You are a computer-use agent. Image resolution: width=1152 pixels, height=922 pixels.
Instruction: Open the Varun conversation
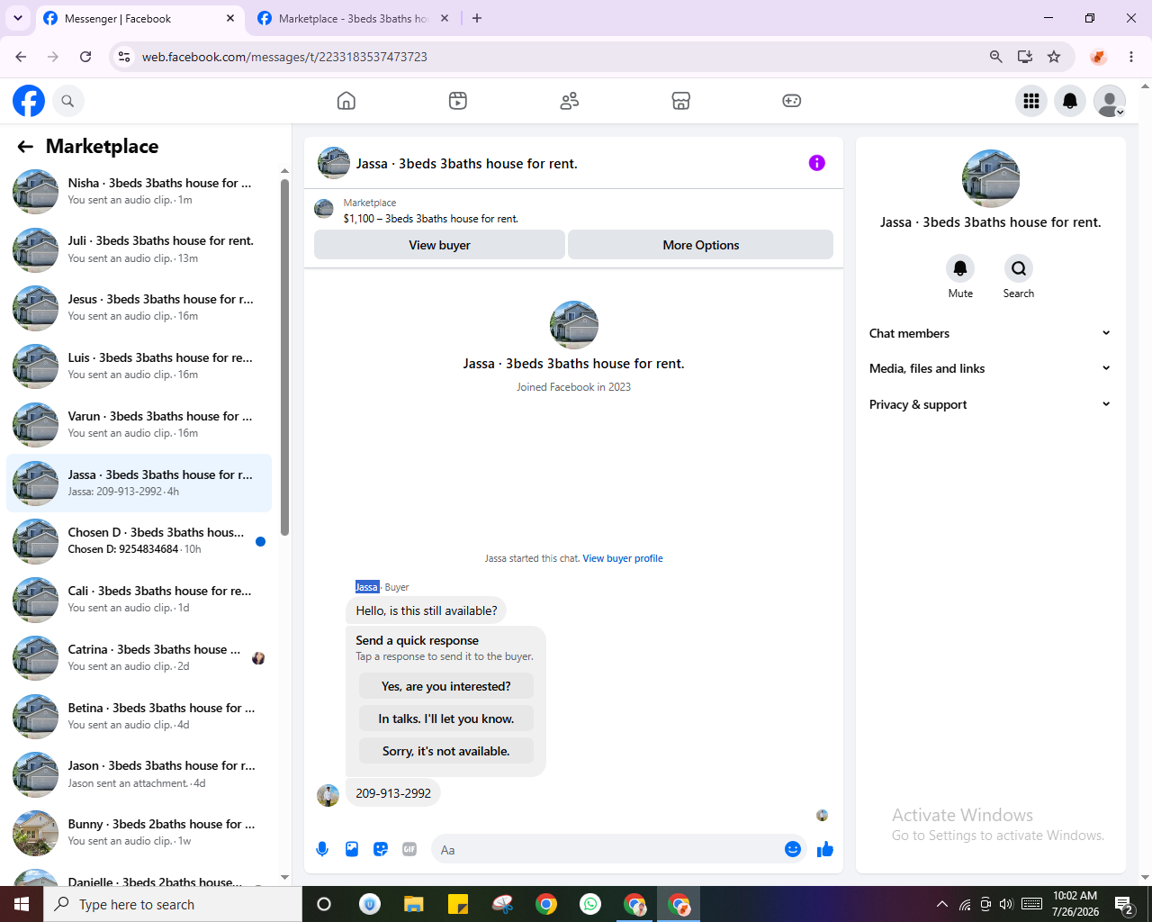click(139, 424)
